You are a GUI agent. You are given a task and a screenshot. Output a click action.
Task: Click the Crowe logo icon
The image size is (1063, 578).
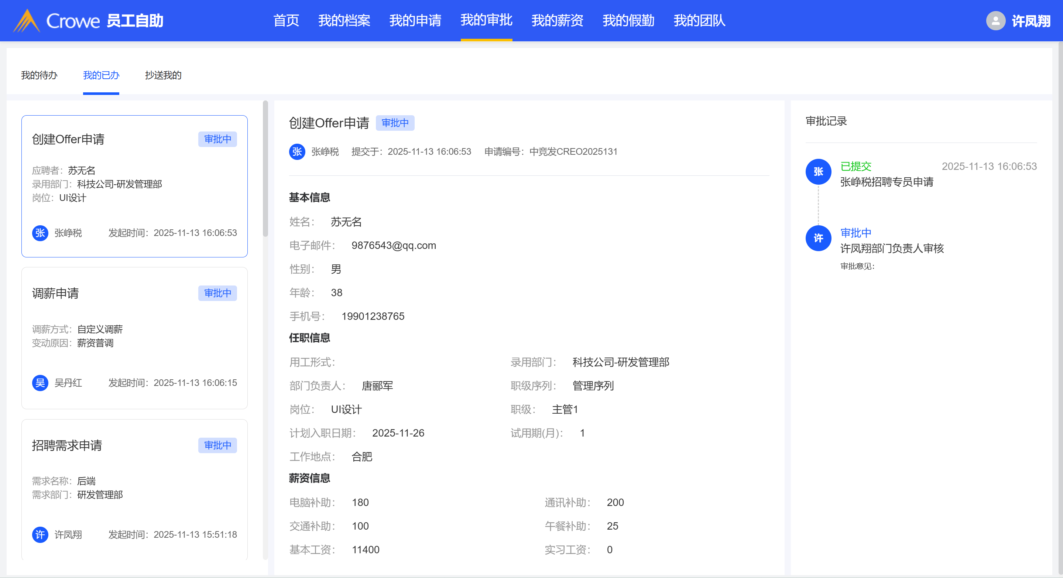click(27, 21)
